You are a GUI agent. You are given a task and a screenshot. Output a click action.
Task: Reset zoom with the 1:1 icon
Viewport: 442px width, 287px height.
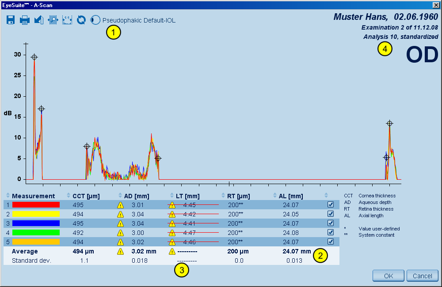tap(67, 20)
